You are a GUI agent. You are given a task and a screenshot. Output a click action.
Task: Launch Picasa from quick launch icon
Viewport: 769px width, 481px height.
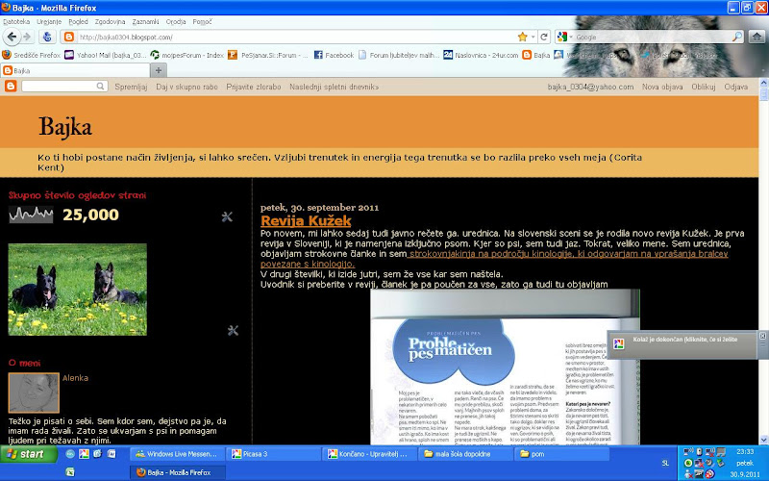(84, 454)
